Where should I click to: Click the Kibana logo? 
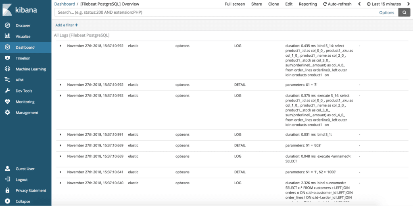[20, 10]
